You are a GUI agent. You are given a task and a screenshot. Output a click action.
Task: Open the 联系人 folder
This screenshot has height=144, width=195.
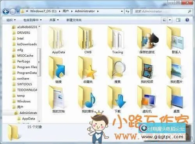click(x=175, y=38)
